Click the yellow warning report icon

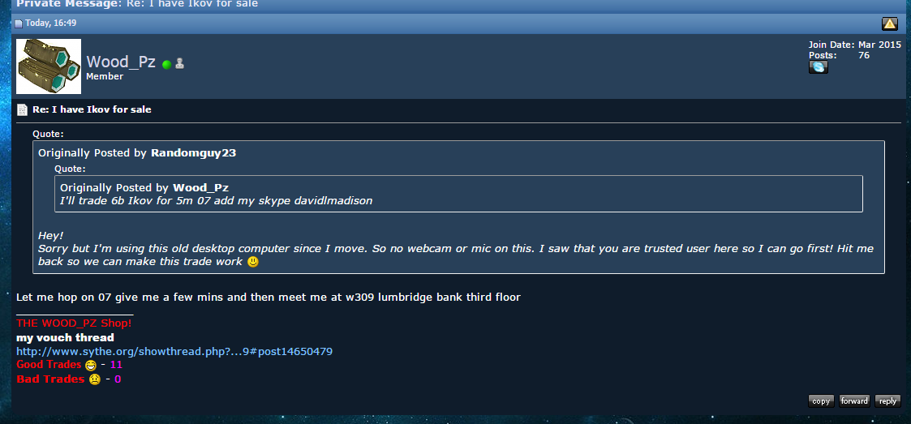click(x=890, y=24)
